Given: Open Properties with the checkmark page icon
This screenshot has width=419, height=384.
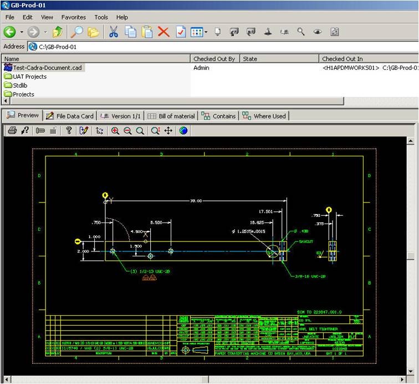Looking at the screenshot, I should [181, 32].
